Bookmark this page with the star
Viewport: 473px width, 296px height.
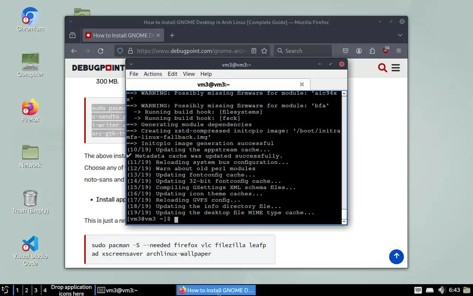point(264,51)
